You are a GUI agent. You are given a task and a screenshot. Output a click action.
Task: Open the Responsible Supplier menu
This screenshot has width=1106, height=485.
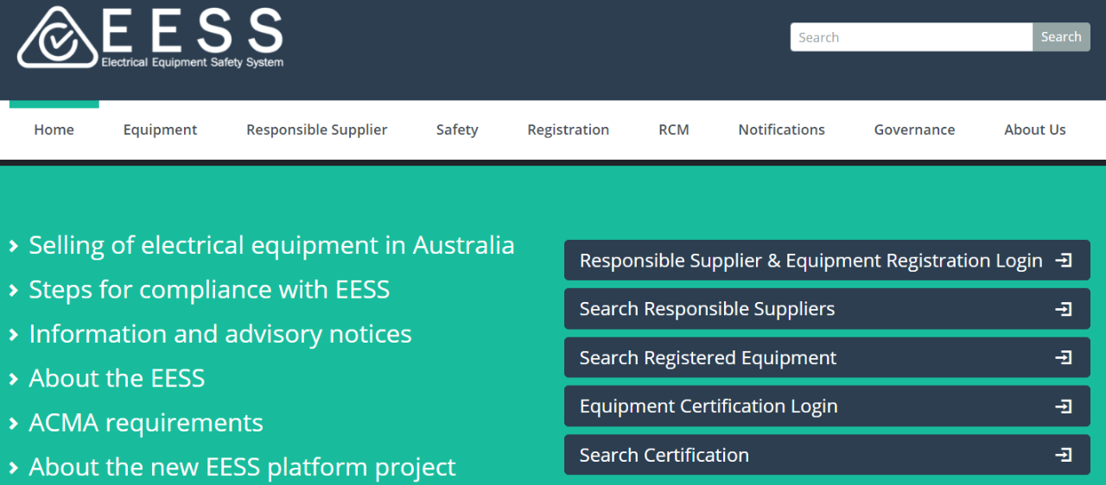[x=316, y=129]
